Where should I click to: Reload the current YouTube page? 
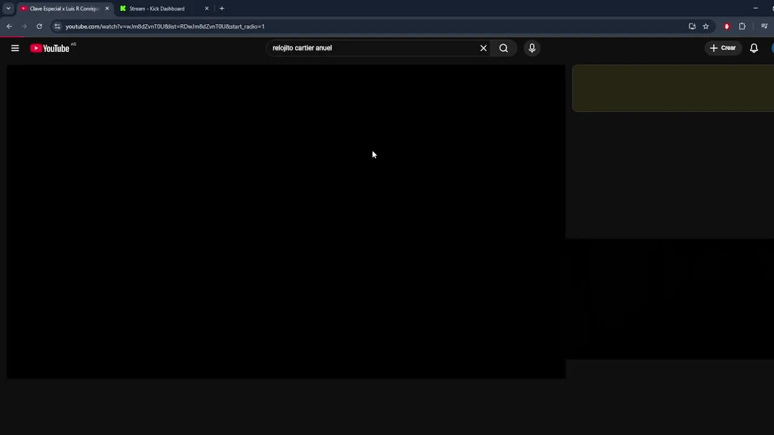pos(39,26)
